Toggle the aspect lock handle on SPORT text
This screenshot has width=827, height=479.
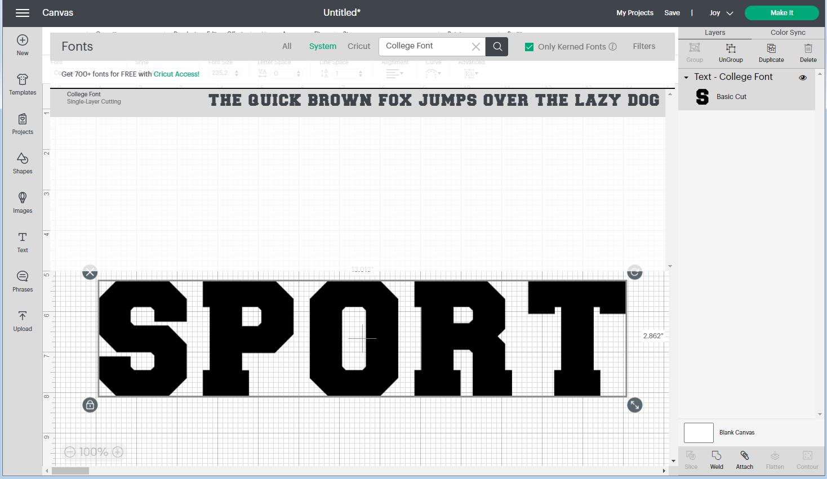pyautogui.click(x=90, y=405)
